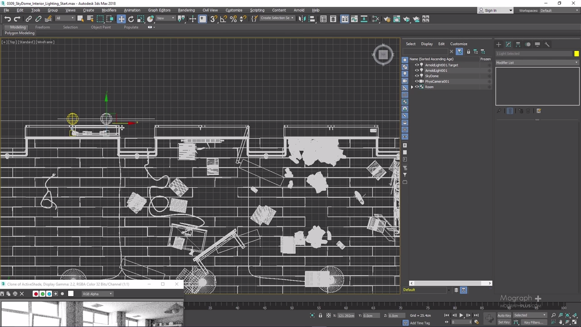Image resolution: width=581 pixels, height=327 pixels.
Task: Open the Angle Snap toggle icon
Action: click(x=223, y=19)
